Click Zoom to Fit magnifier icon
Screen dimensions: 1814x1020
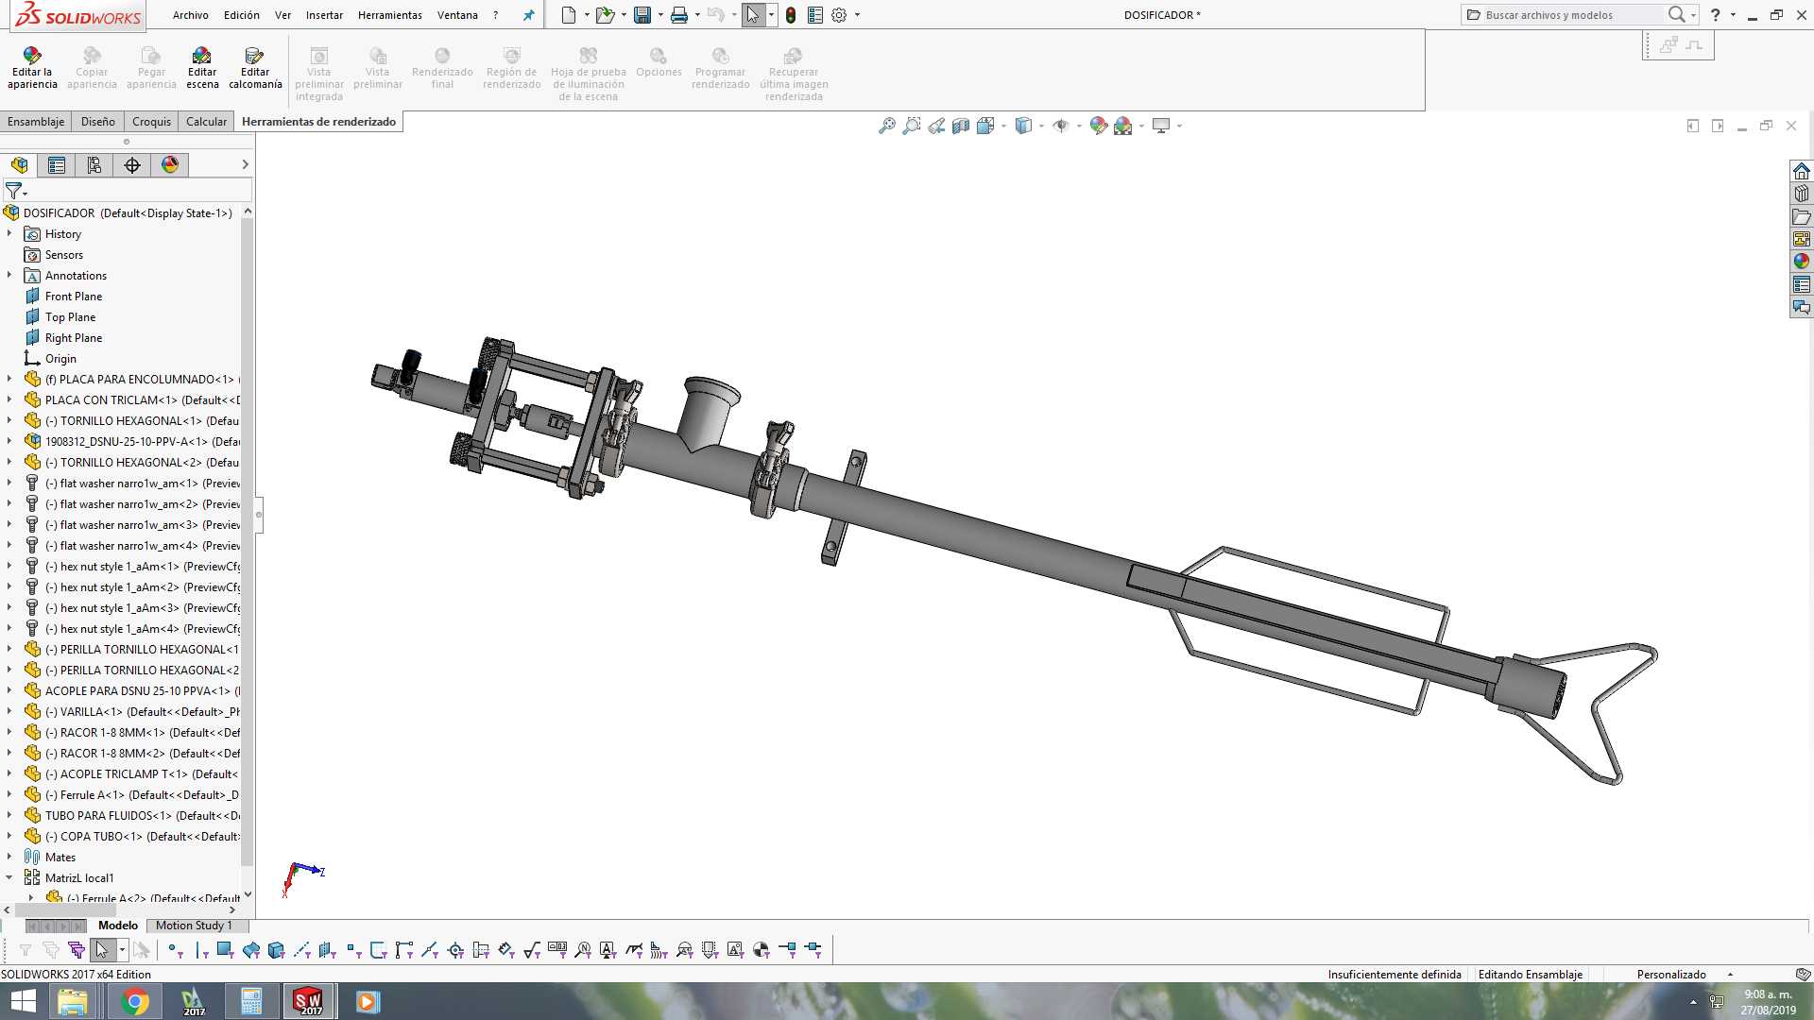(886, 126)
